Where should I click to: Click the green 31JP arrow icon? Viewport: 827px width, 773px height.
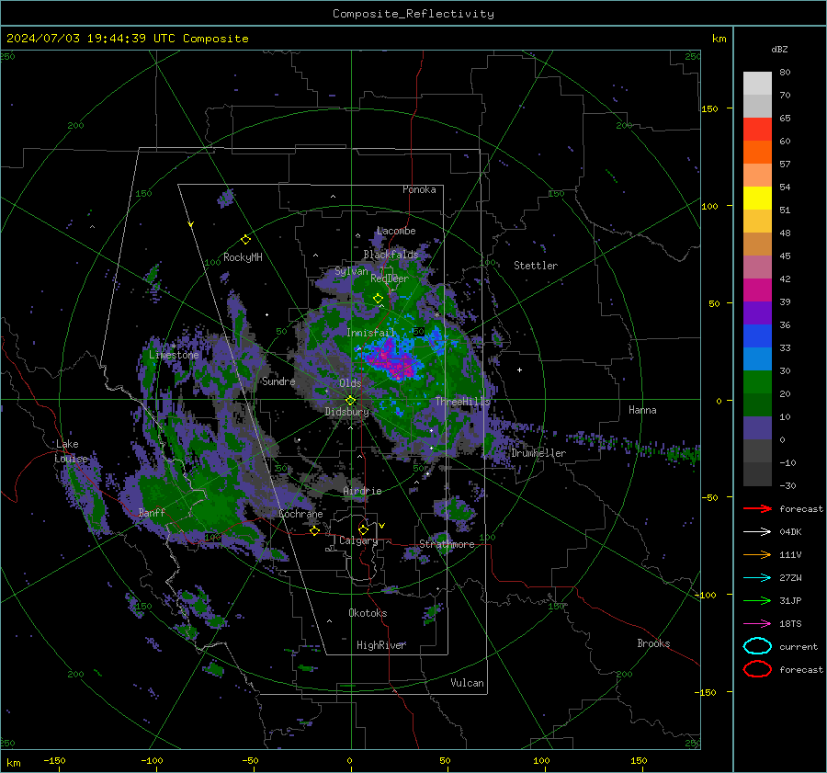point(757,600)
